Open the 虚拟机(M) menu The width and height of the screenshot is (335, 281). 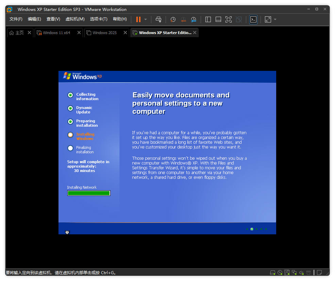tap(75, 19)
